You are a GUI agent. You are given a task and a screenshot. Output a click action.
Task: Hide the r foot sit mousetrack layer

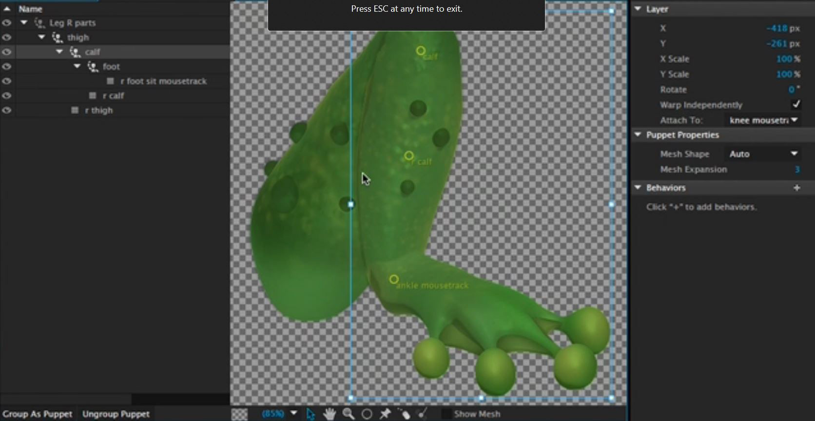point(6,81)
